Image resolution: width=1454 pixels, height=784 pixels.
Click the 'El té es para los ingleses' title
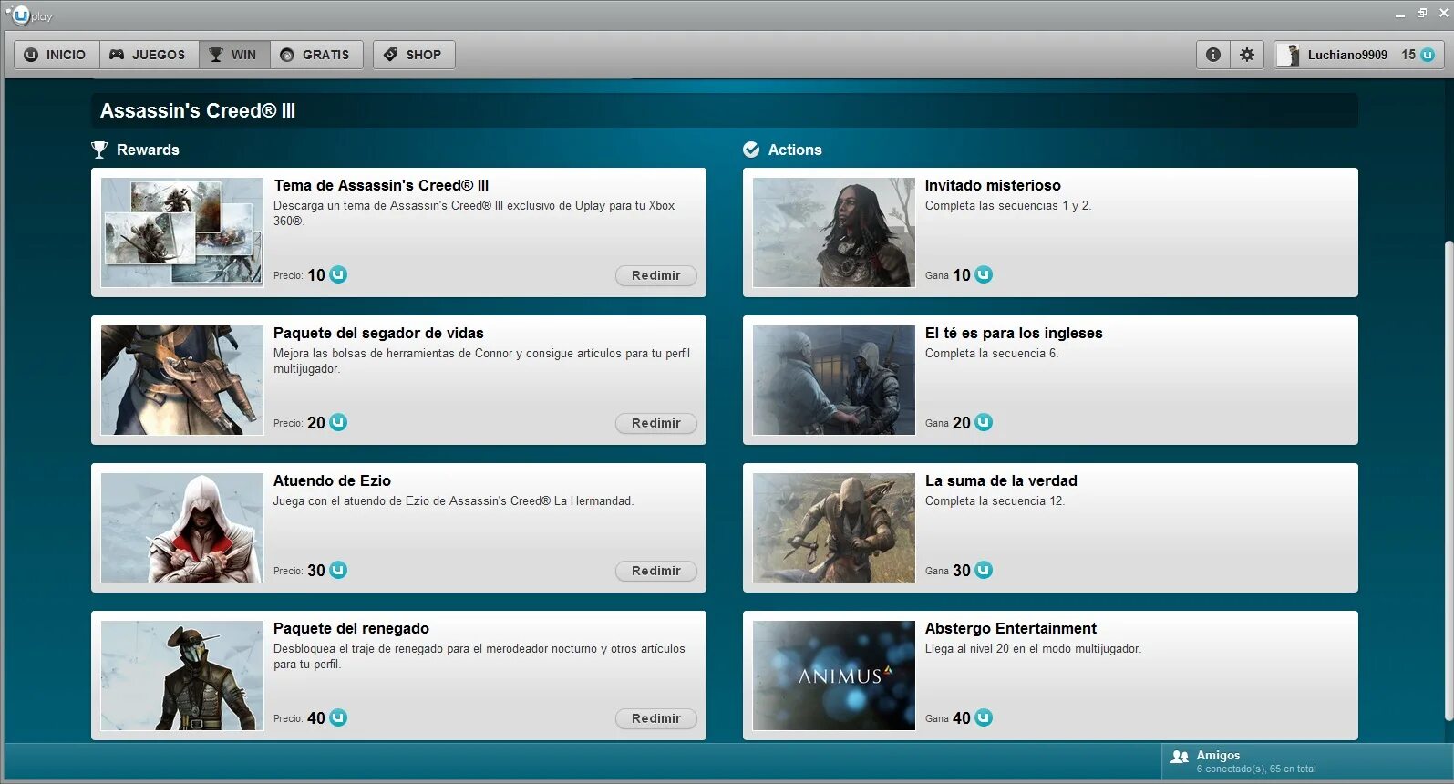[1014, 333]
